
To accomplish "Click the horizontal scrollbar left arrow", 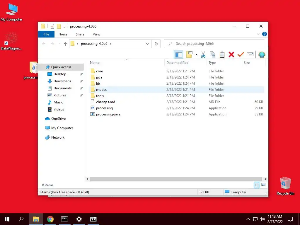I will tap(87, 179).
